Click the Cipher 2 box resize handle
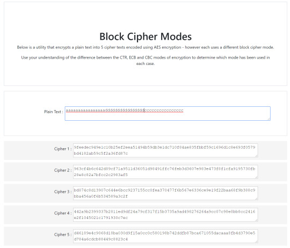290x248 pixels. point(256,177)
